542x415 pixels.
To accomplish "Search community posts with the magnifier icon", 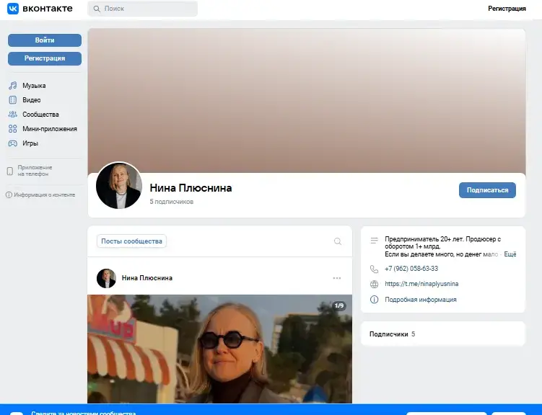I will pyautogui.click(x=338, y=241).
